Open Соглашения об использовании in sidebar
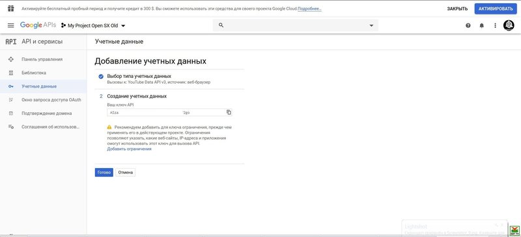This screenshot has height=237, width=521. (51, 127)
